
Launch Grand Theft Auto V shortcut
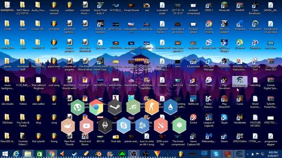tap(100, 8)
